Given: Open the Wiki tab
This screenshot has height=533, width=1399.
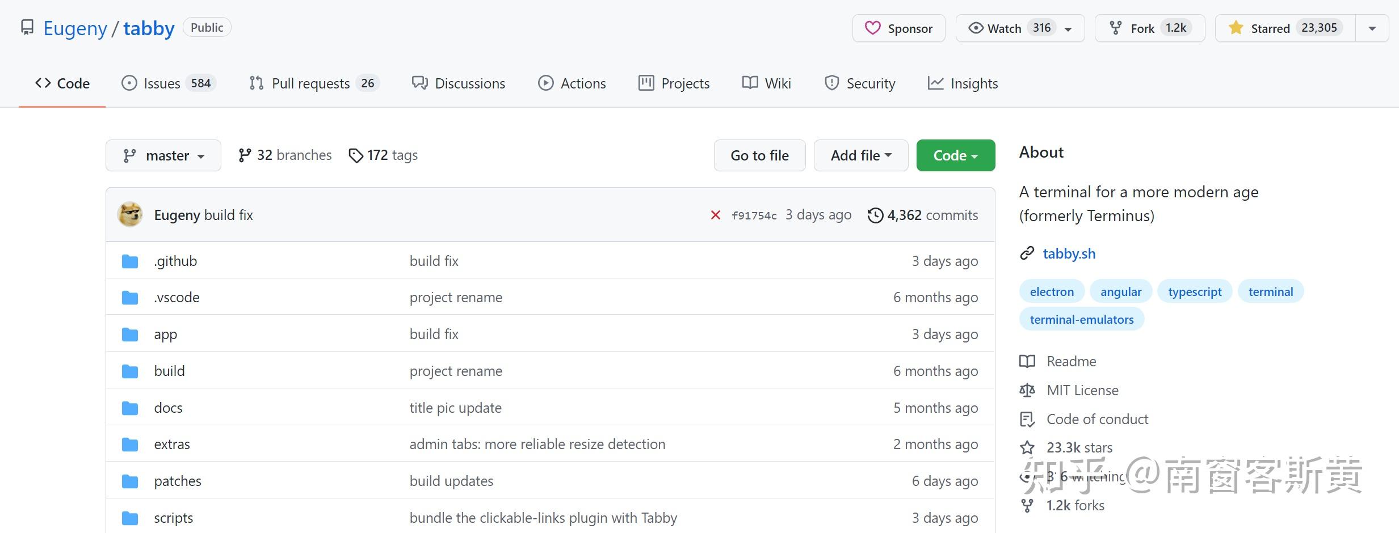Looking at the screenshot, I should coord(767,83).
